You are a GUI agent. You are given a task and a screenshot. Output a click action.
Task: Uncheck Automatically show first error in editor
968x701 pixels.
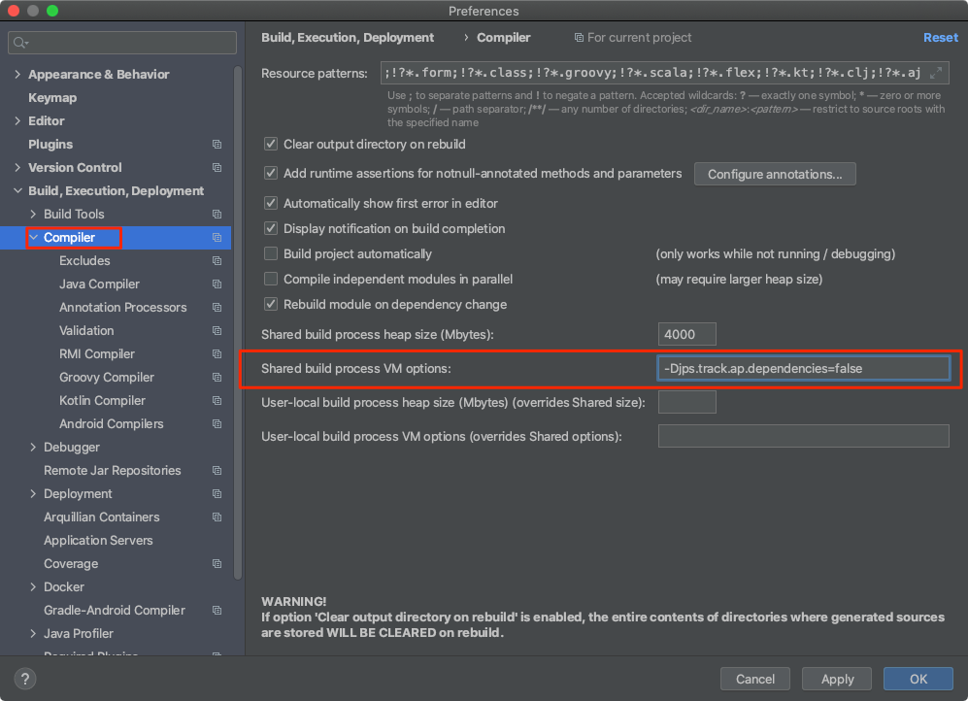tap(270, 204)
